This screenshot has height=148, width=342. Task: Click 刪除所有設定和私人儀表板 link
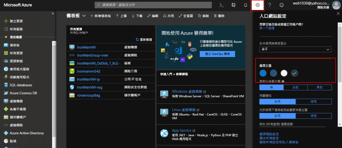tap(279, 142)
